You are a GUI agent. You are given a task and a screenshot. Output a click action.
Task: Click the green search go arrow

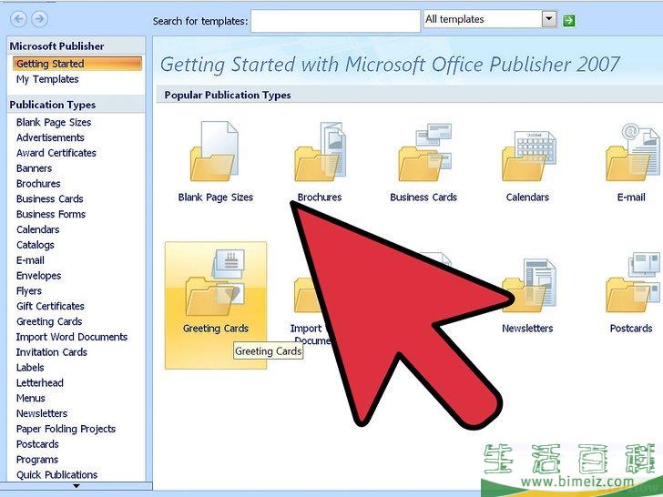point(568,20)
